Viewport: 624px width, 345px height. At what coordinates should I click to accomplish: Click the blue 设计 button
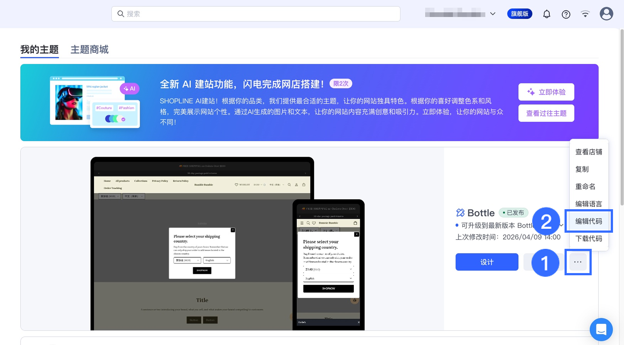487,262
